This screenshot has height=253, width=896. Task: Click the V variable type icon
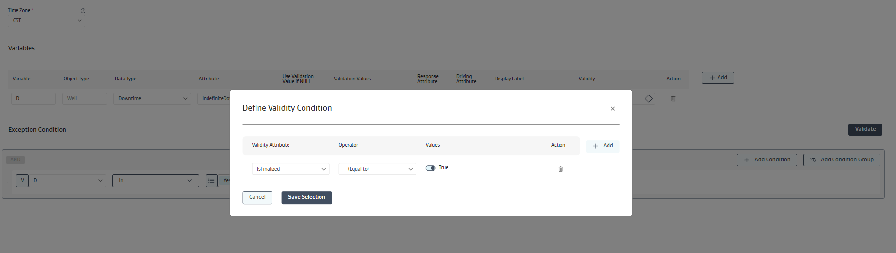pos(22,181)
